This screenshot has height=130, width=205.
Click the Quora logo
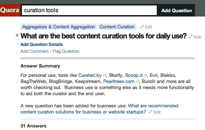(x=10, y=10)
